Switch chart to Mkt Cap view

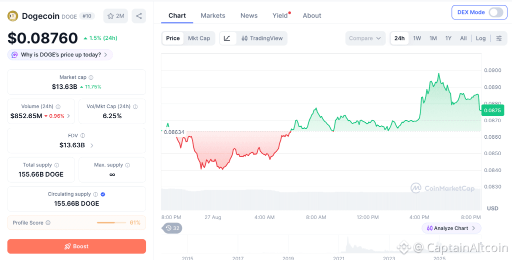coord(199,38)
